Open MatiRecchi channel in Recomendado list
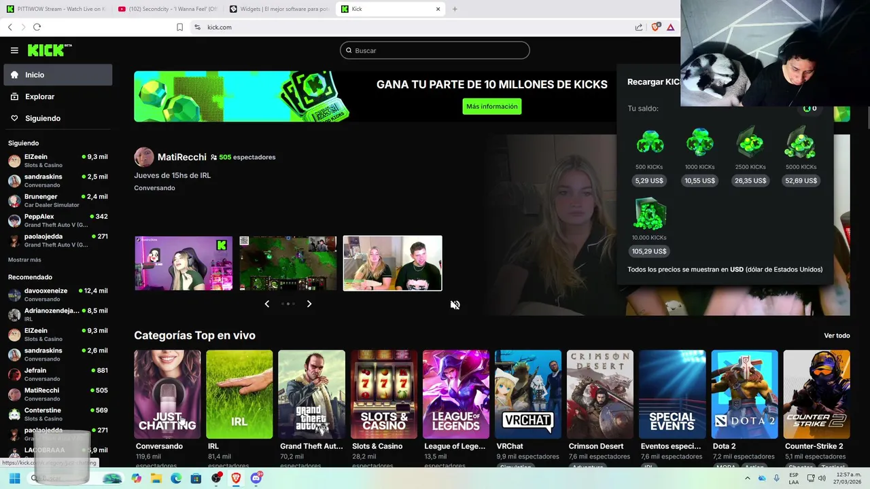This screenshot has width=870, height=489. click(x=58, y=394)
